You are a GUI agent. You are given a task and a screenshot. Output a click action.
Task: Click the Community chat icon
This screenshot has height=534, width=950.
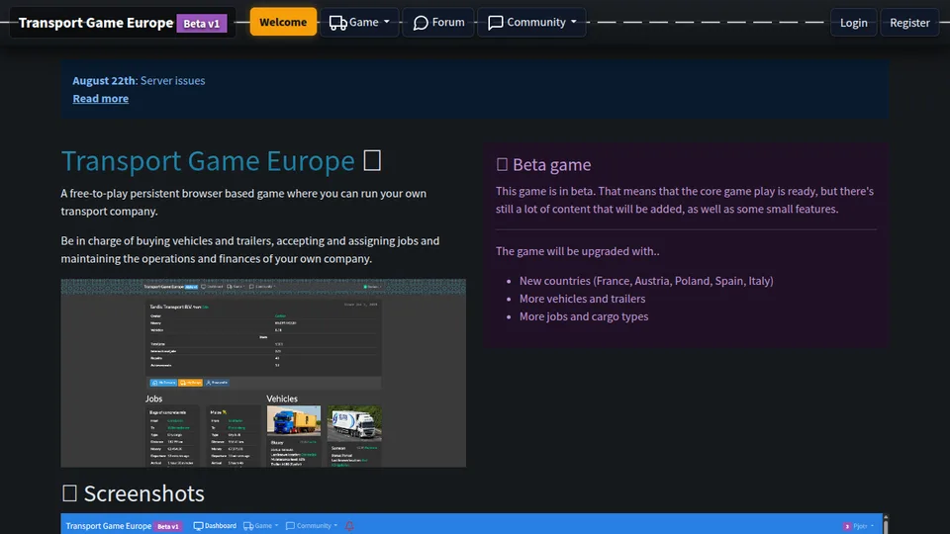click(495, 23)
